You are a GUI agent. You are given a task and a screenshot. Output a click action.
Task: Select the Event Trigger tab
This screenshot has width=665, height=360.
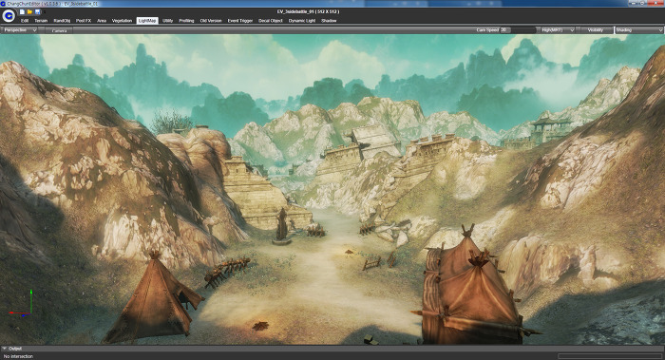pos(240,20)
